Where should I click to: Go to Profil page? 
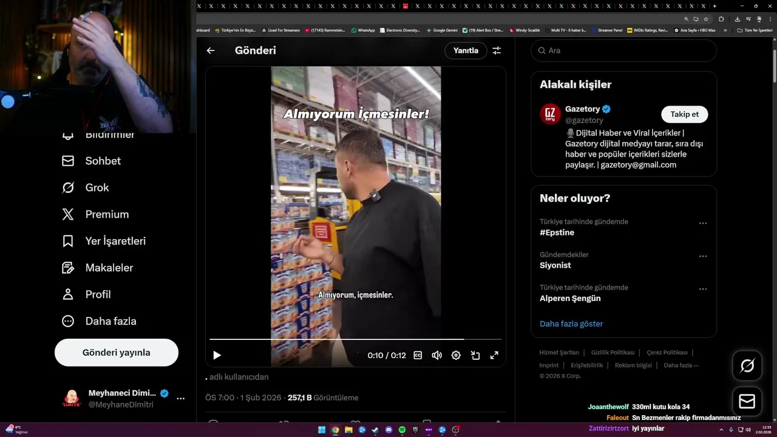point(86,294)
